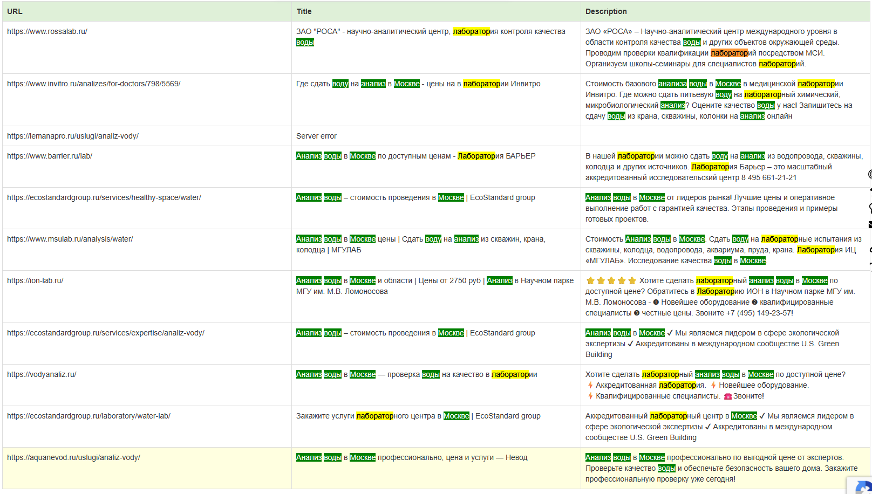Click the "Server error" title cell
872x494 pixels.
(316, 136)
